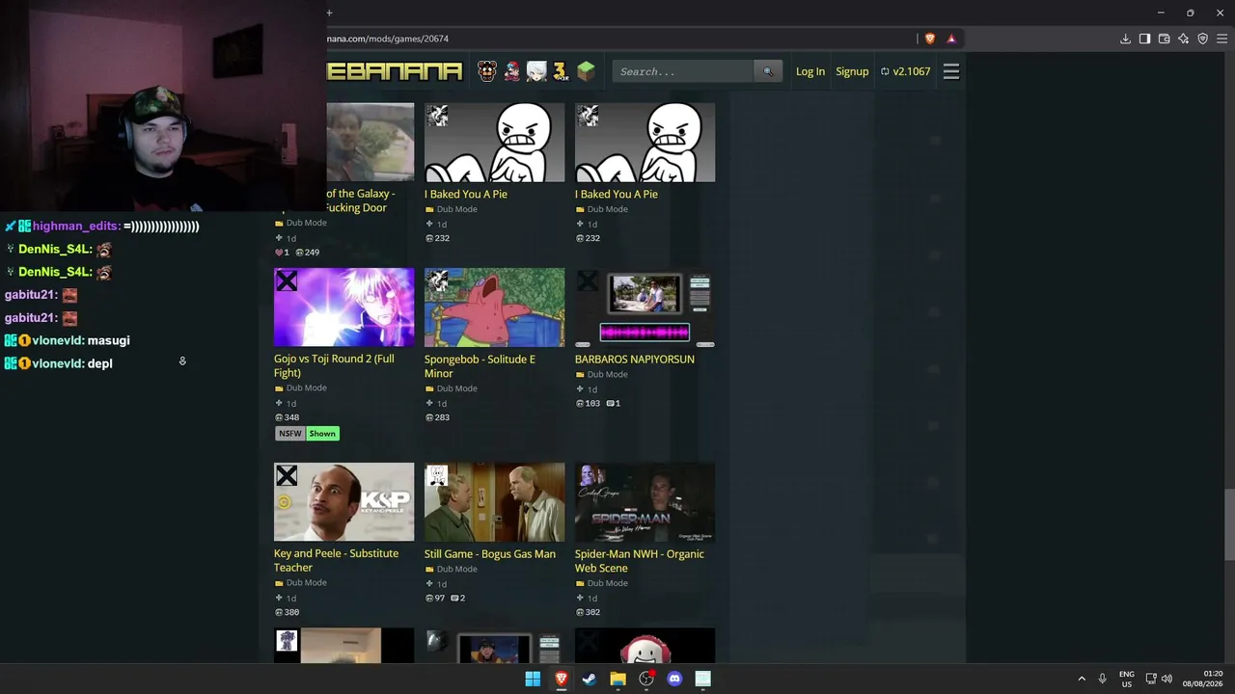
Task: Click the submitter avatar on Still Game card
Action: tap(437, 475)
